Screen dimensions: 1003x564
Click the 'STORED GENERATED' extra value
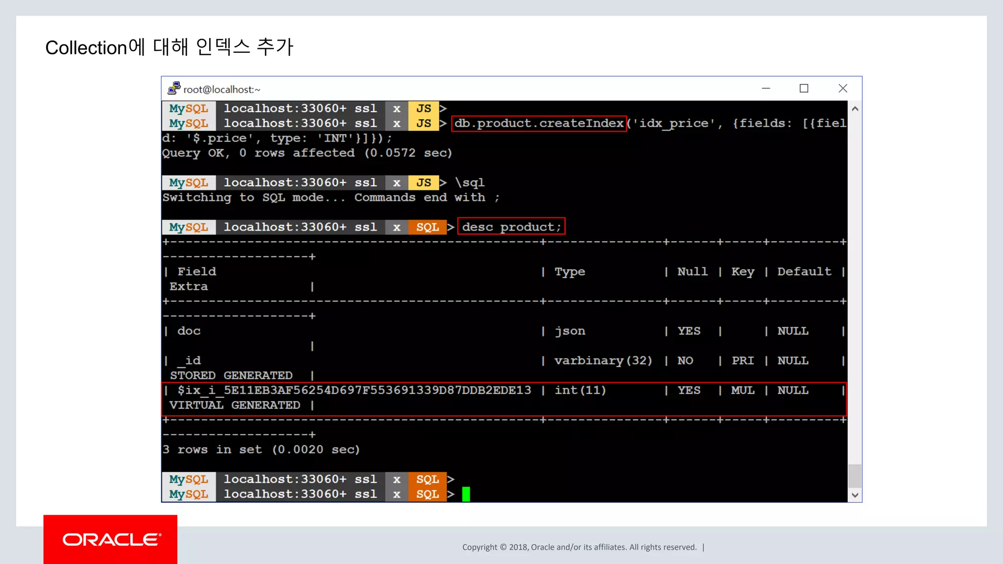[231, 376]
